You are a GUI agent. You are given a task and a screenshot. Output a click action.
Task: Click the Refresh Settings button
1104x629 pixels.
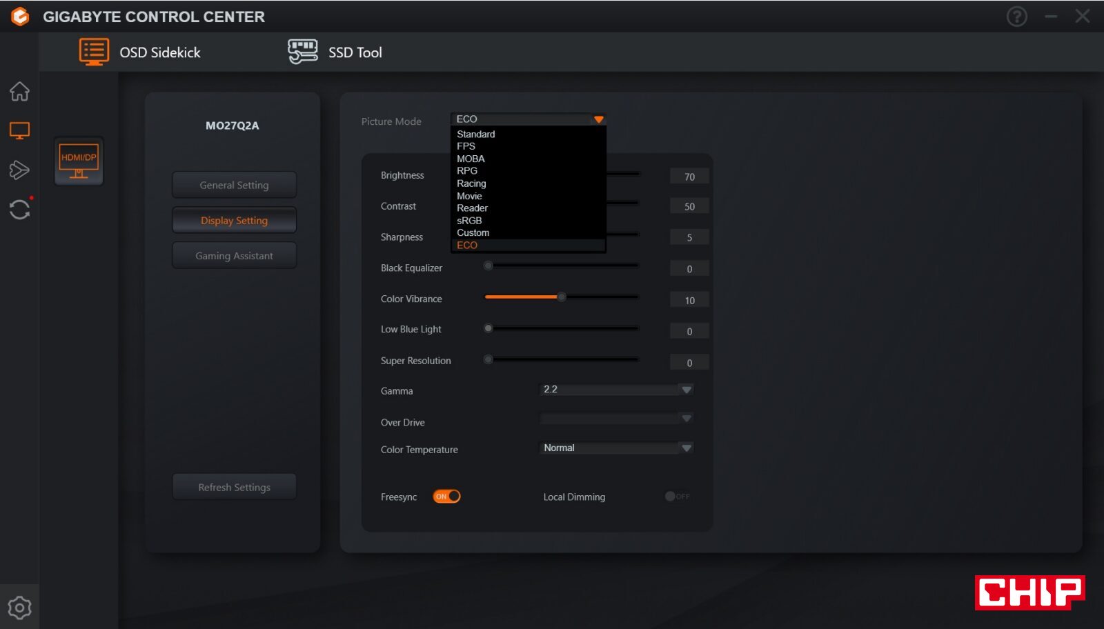pos(234,487)
